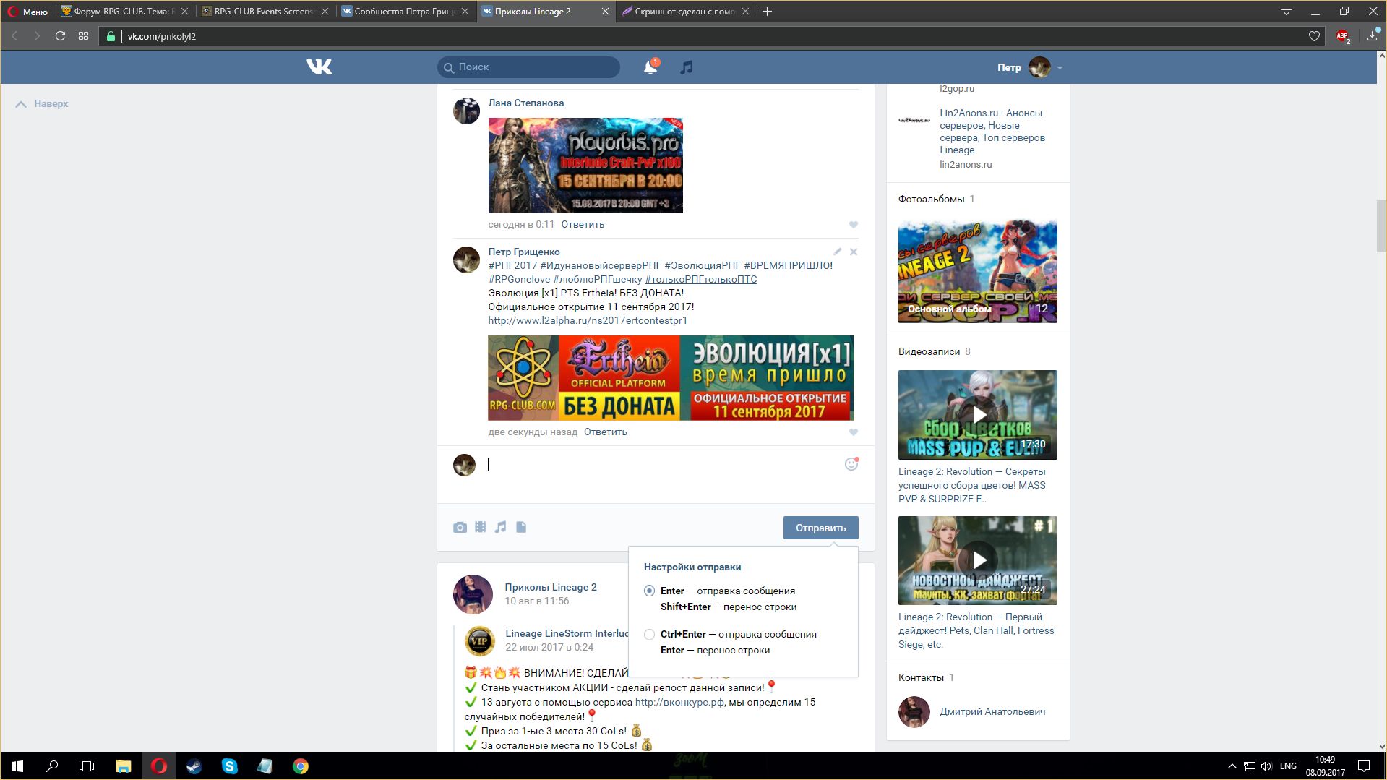Viewport: 1387px width, 780px height.
Task: Go back in browser history
Action: [14, 36]
